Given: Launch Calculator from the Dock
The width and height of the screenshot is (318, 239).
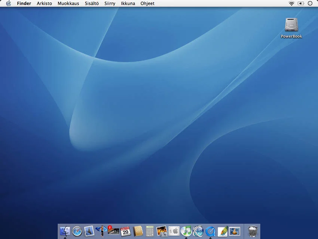Looking at the screenshot, I should pyautogui.click(x=150, y=231).
